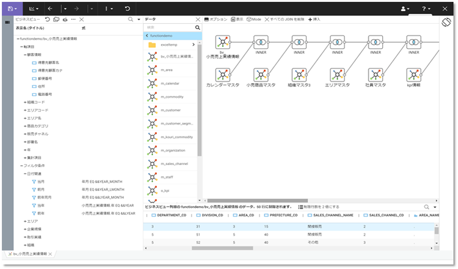This screenshot has width=458, height=269.
Task: Select m_organization data source
Action: tap(170, 150)
